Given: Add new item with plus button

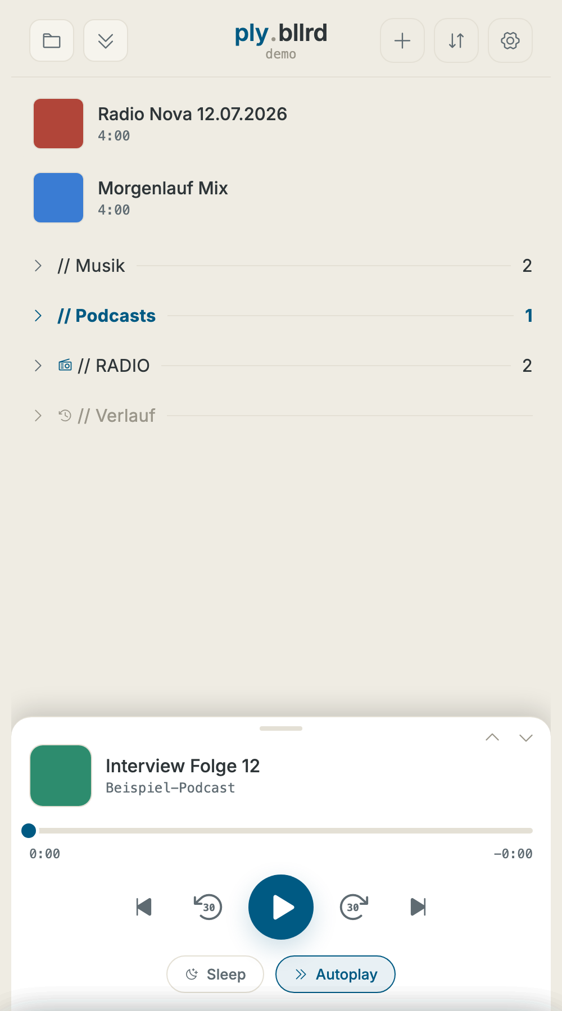Looking at the screenshot, I should point(402,40).
